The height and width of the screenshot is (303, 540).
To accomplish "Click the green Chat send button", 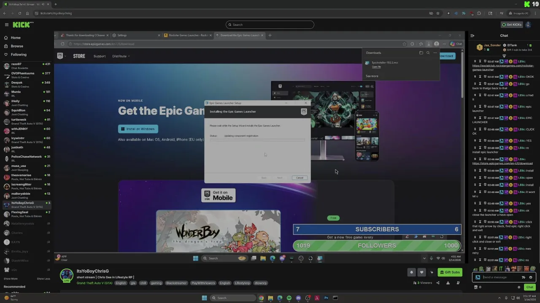I will pos(529,287).
